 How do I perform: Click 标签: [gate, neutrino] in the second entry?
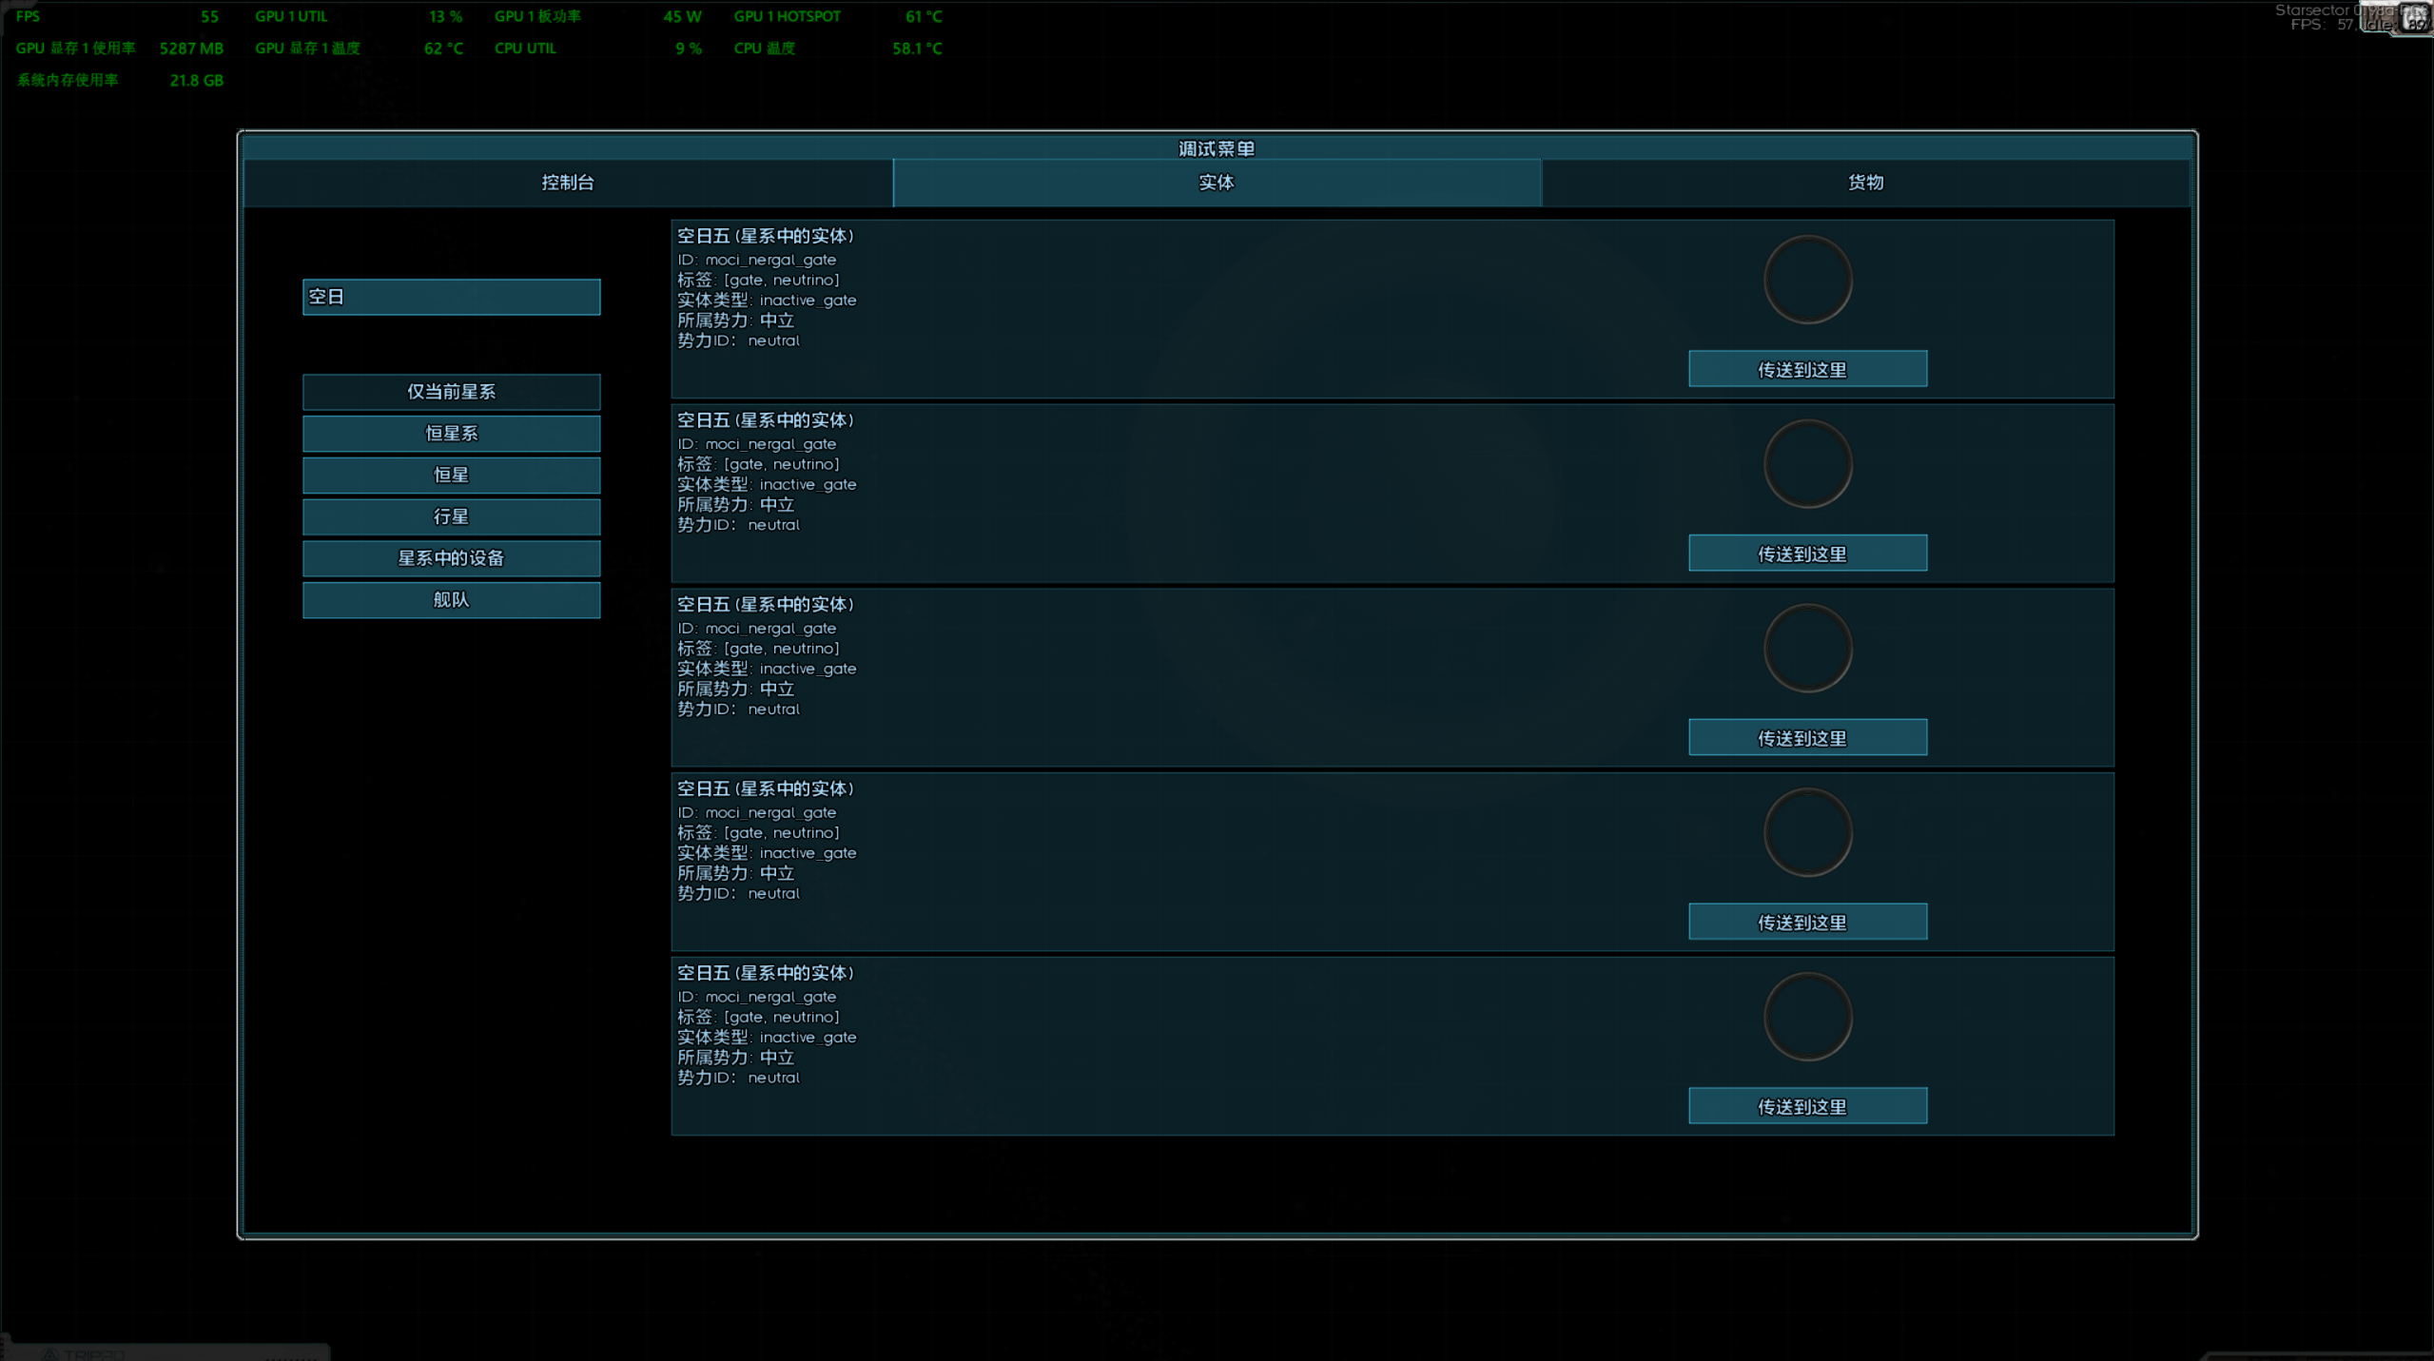tap(758, 464)
